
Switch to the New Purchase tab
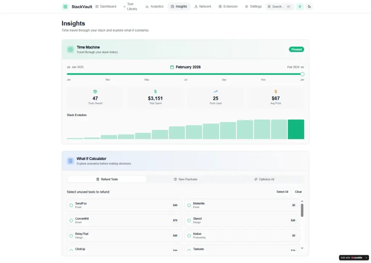(185, 179)
